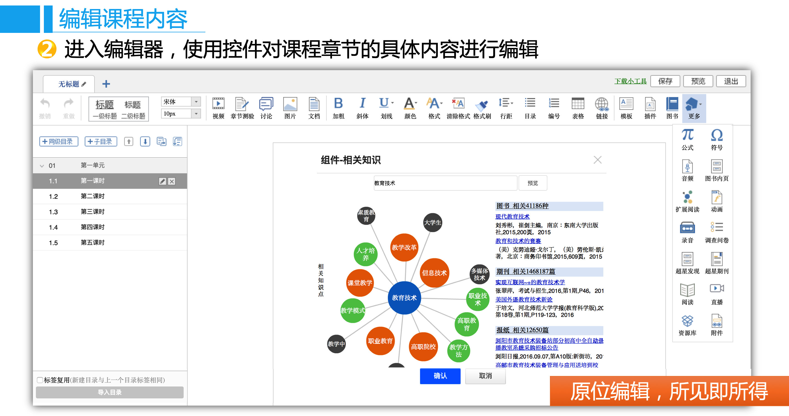This screenshot has width=789, height=416.
Task: Open the Extended Reading (扩展阅读) tool
Action: 687,197
